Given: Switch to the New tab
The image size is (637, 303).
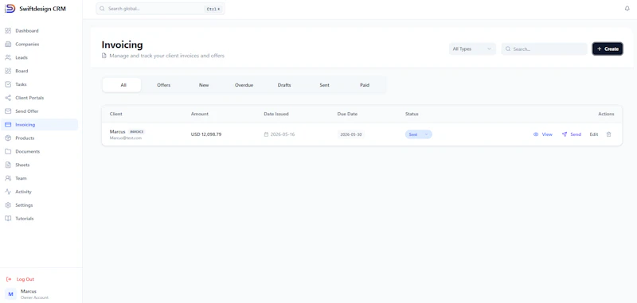Looking at the screenshot, I should pyautogui.click(x=204, y=85).
